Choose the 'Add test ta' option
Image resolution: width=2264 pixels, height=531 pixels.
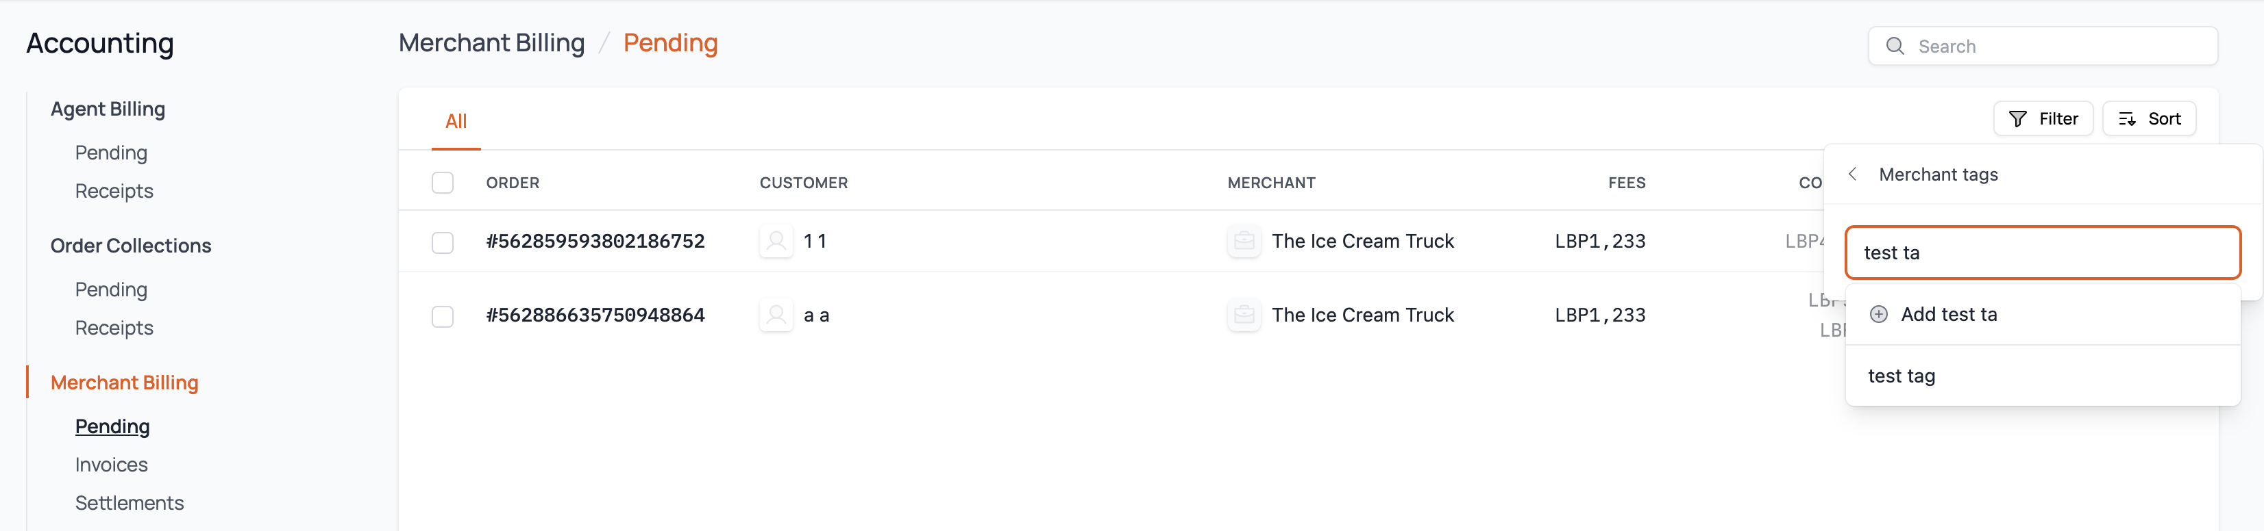1949,314
